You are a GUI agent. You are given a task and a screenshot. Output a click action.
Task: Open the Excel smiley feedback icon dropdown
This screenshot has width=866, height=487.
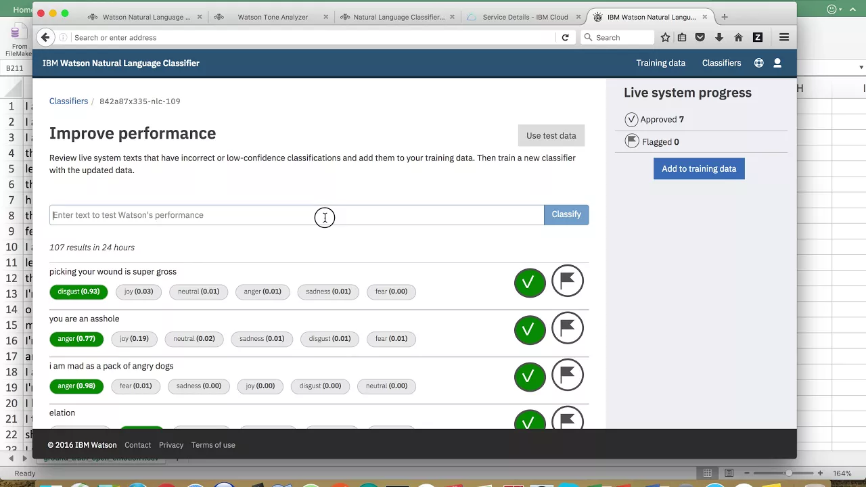tap(836, 9)
